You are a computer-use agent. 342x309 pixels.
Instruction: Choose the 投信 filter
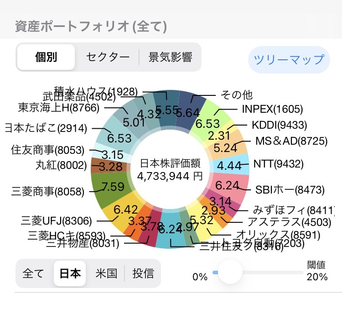143,273
